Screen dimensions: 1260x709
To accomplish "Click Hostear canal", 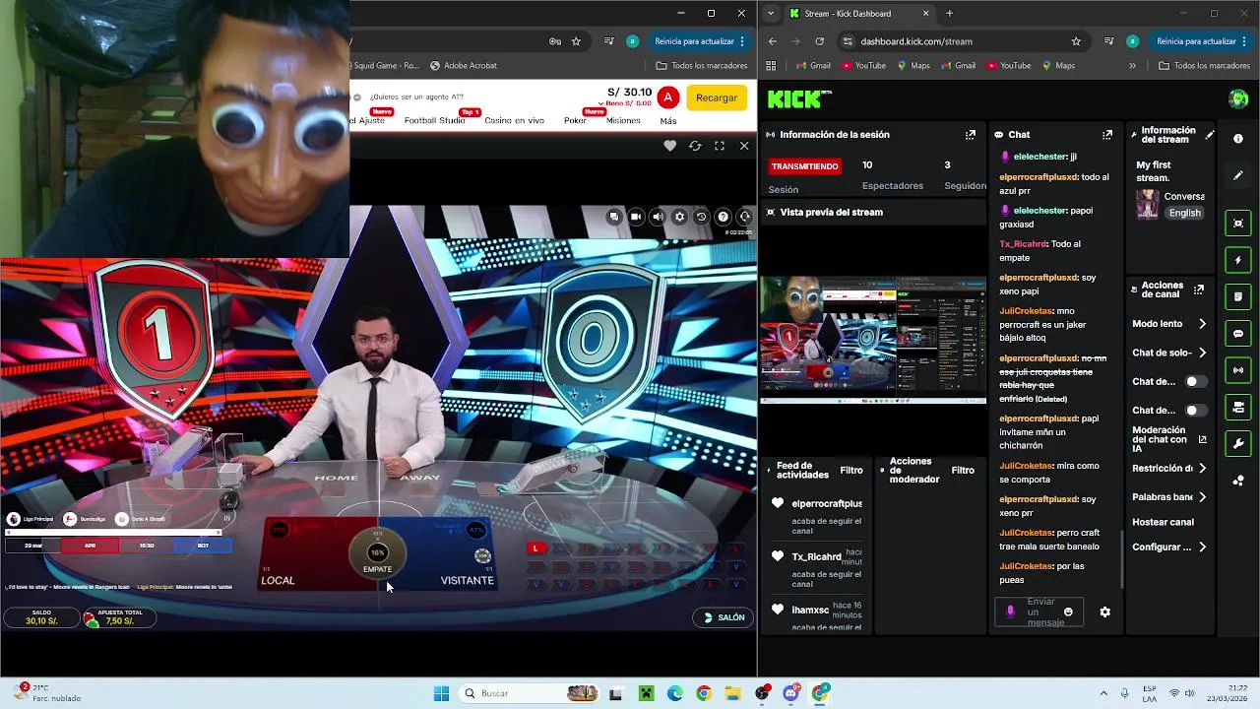I will [x=1163, y=522].
